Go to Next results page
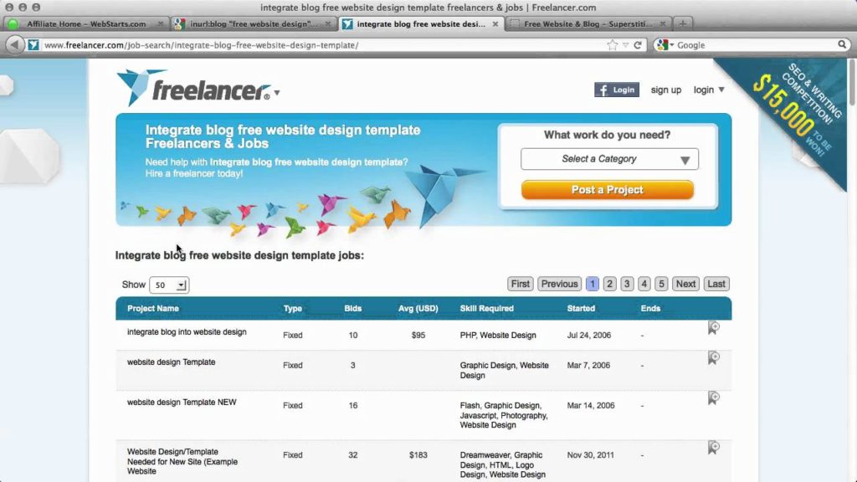The height and width of the screenshot is (482, 857). [685, 284]
